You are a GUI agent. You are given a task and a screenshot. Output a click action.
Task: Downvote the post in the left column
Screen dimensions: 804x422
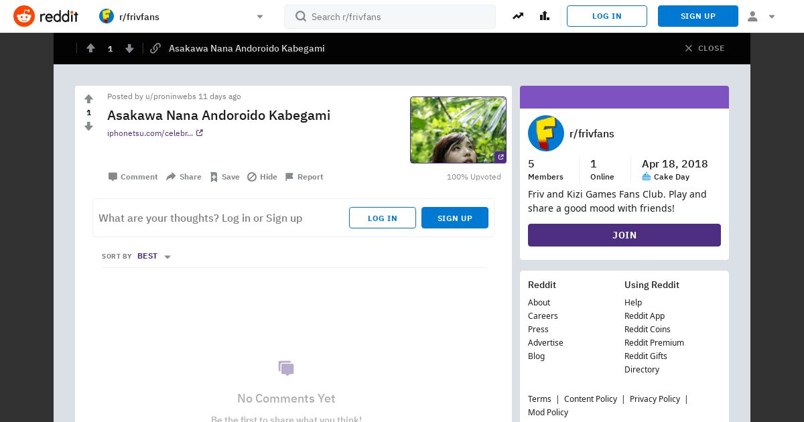(x=88, y=126)
